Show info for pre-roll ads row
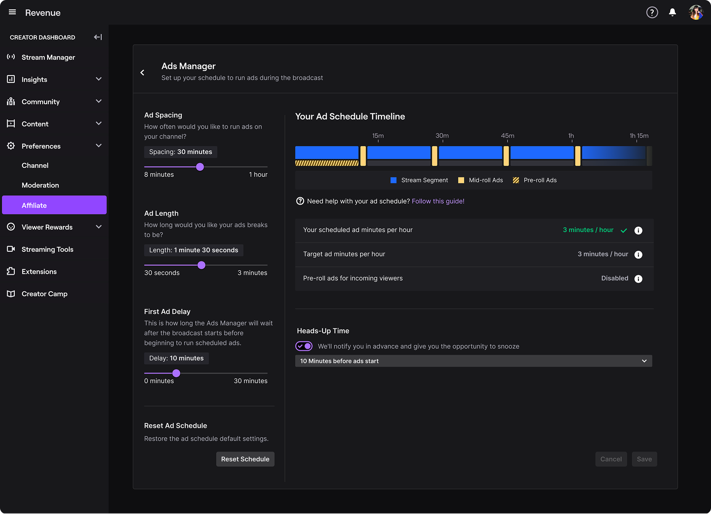 (638, 279)
